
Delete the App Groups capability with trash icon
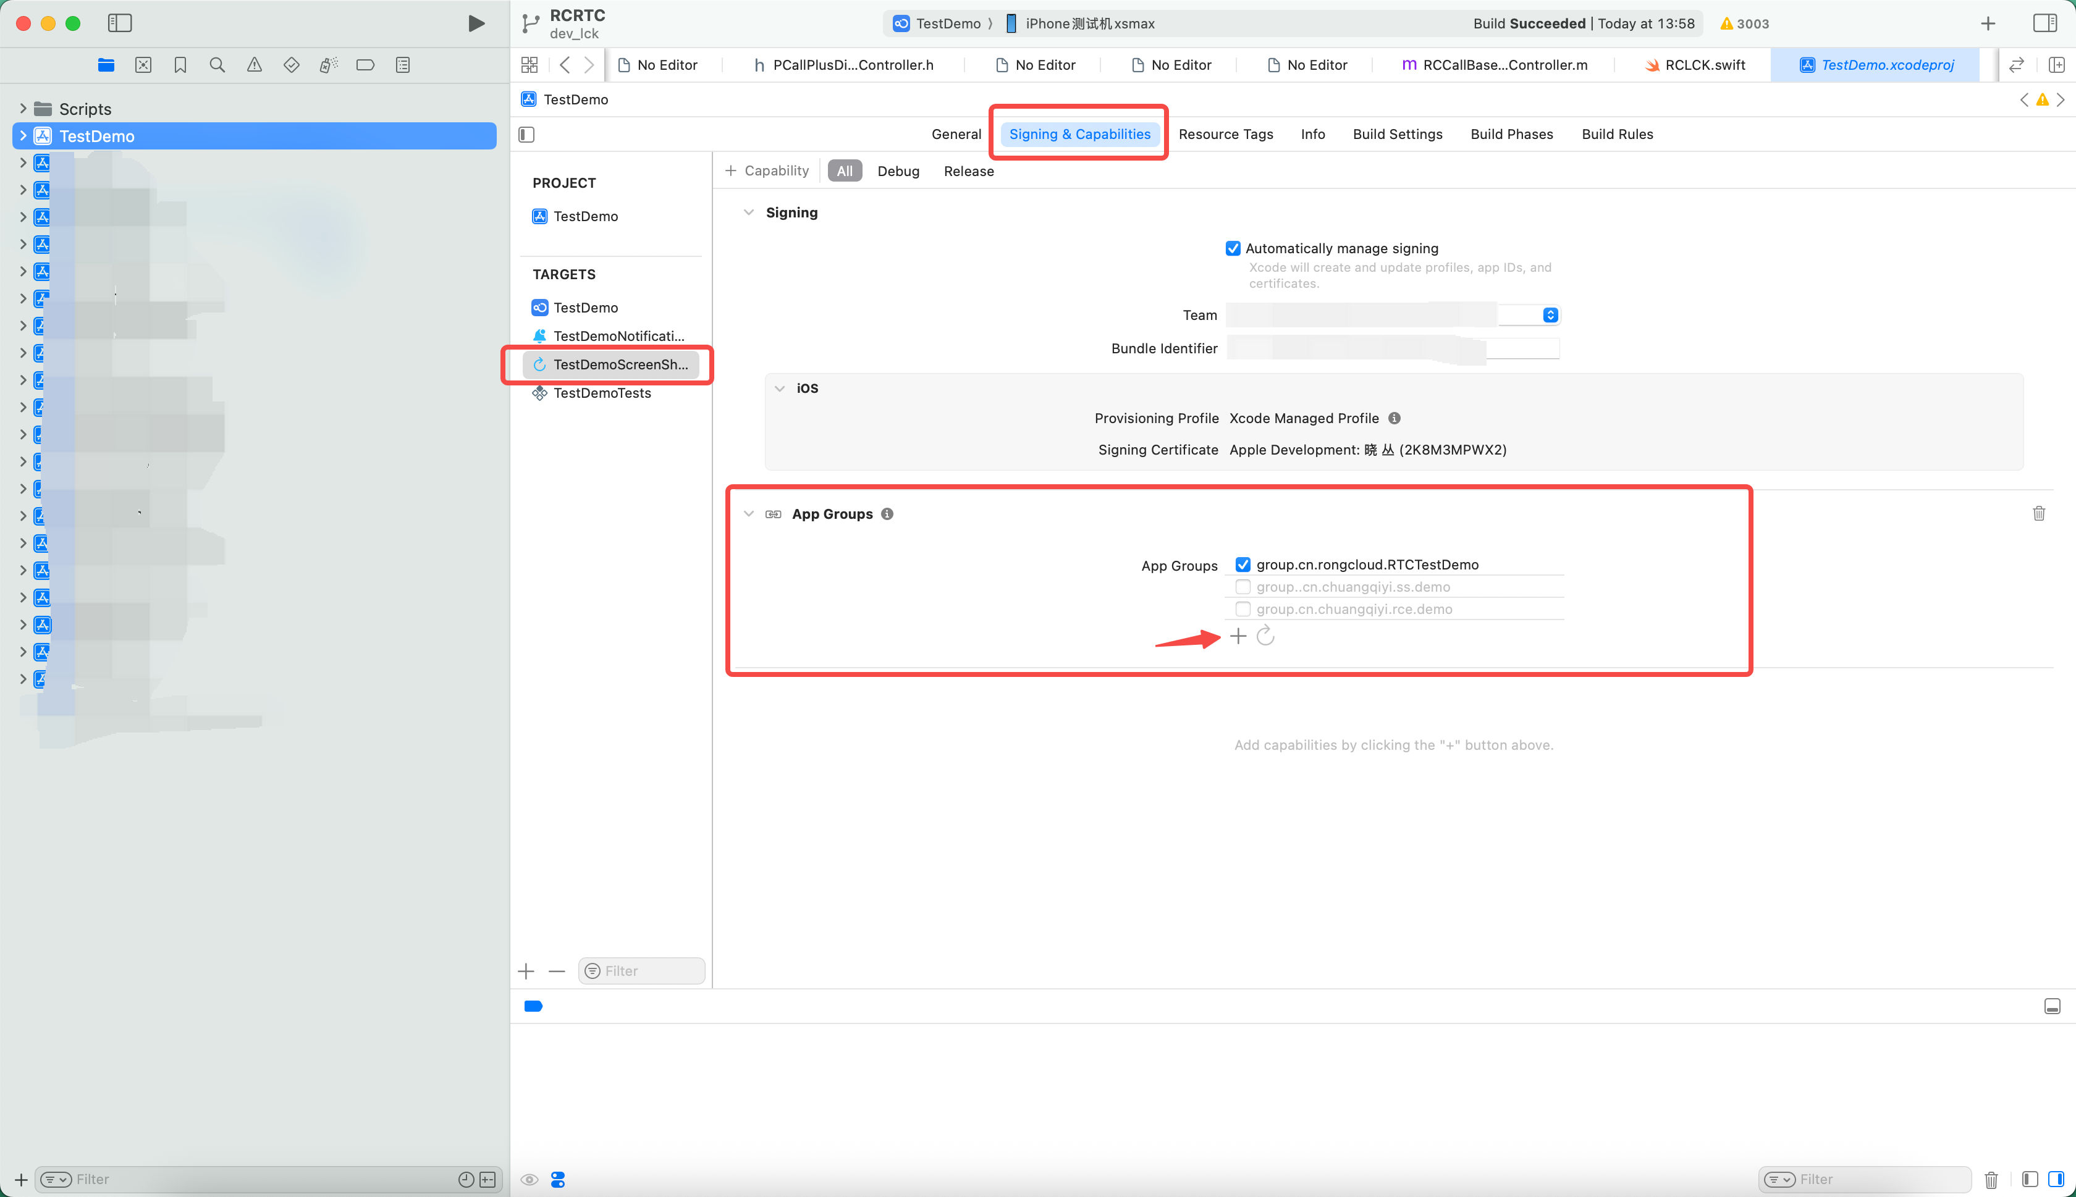[2039, 513]
